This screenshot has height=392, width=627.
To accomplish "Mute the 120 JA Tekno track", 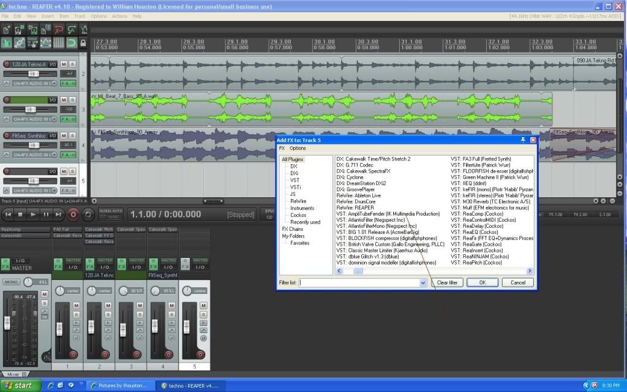I will pos(64,64).
